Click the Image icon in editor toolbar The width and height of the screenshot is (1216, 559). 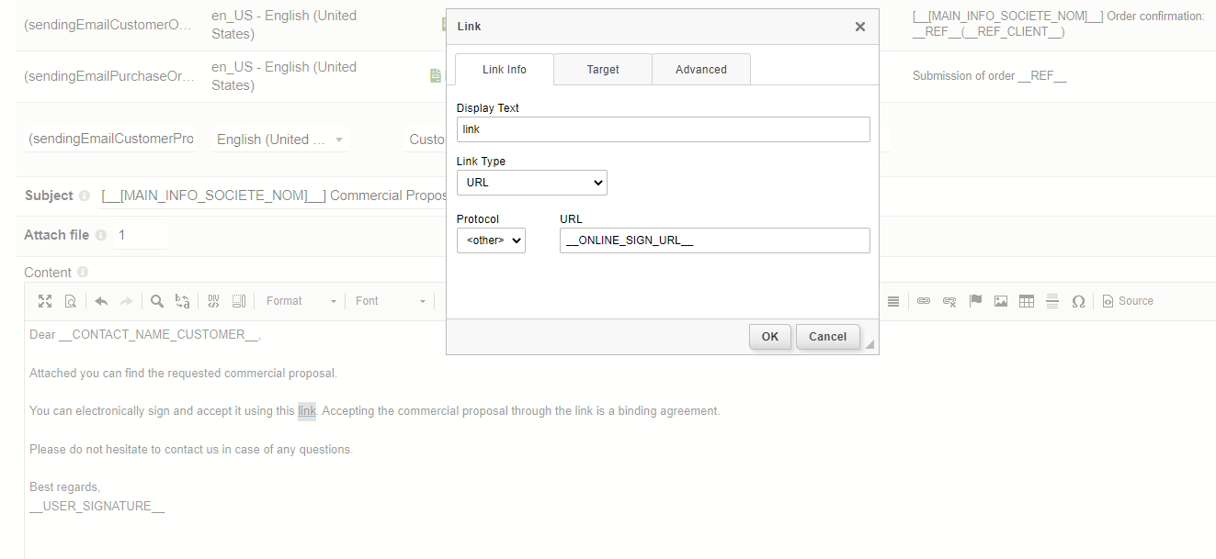1001,301
